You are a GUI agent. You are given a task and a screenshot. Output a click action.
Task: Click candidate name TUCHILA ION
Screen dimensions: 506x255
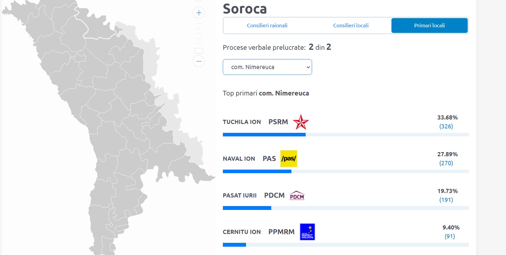coord(242,122)
